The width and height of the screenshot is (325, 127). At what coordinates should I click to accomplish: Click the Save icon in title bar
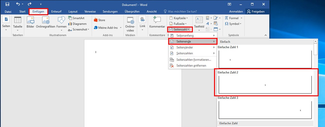[7, 4]
